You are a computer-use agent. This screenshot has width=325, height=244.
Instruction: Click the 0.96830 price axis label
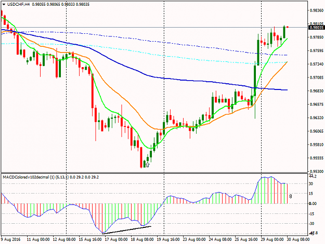point(317,91)
